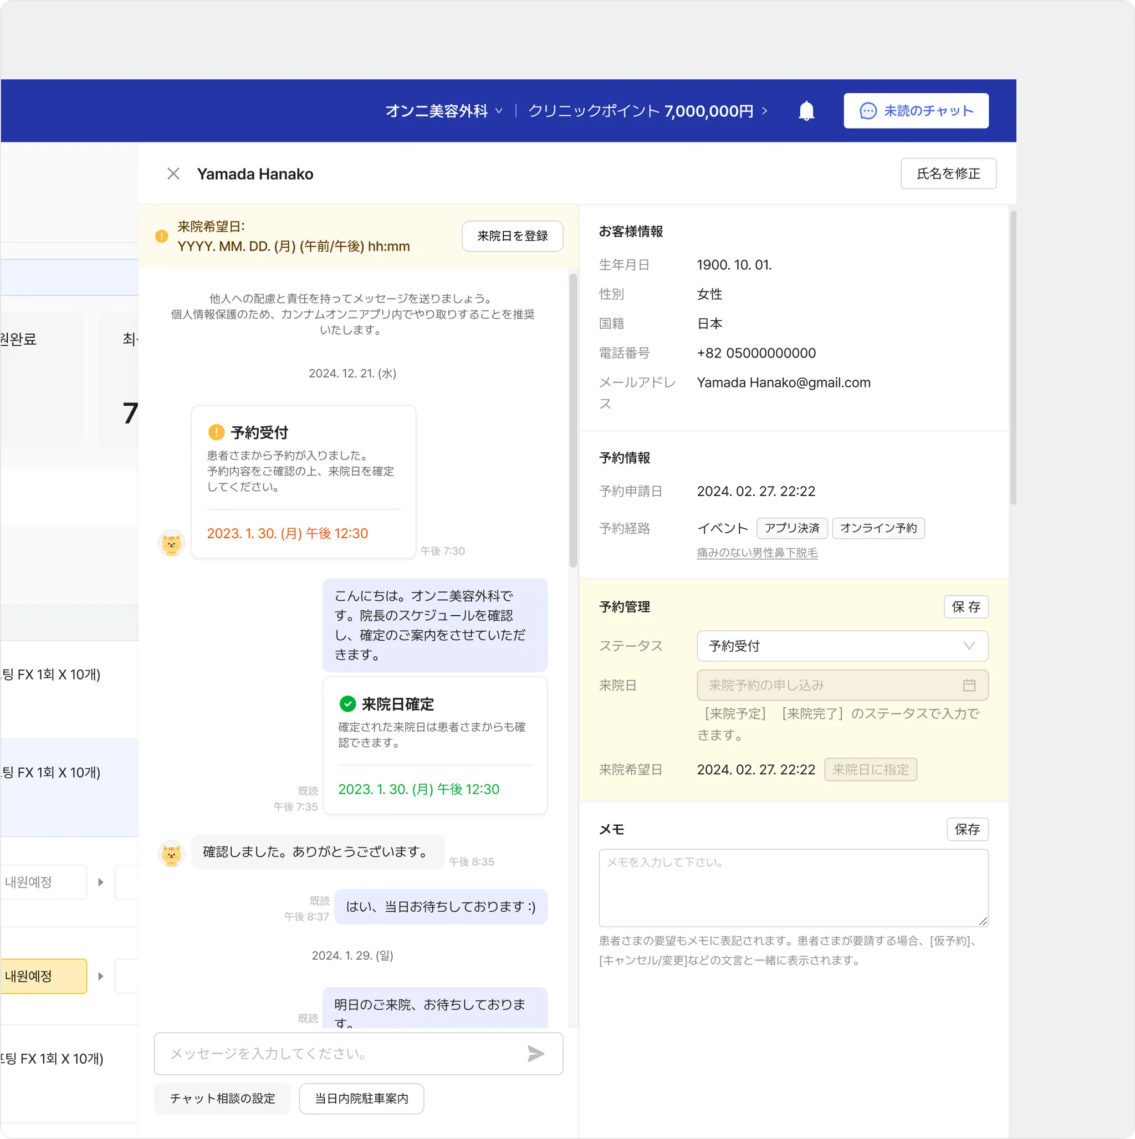This screenshot has height=1139, width=1135.
Task: Open the 痛みのない男性鼻下脱毛 link
Action: (x=757, y=553)
